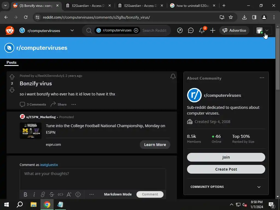Open the 3 Comments link
This screenshot has height=210, width=280.
33,104
